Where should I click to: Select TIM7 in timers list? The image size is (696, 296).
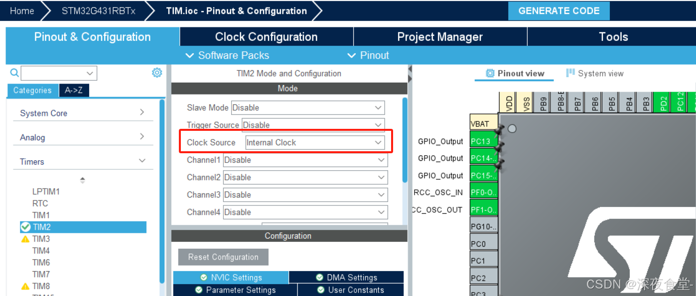click(x=41, y=275)
